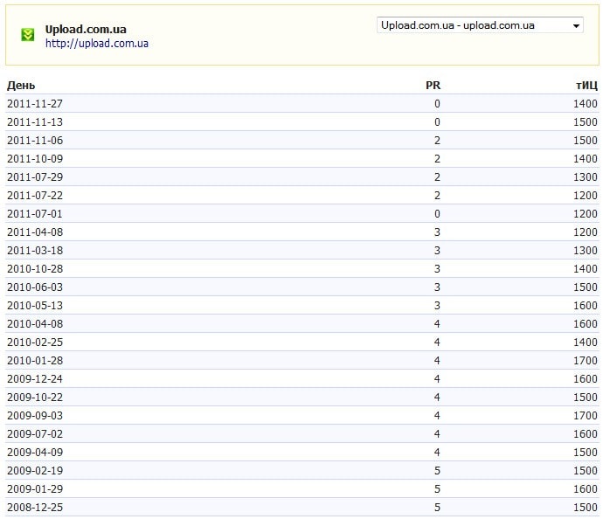The width and height of the screenshot is (603, 519).
Task: Select the date 2010-02-25
Action: 35,343
